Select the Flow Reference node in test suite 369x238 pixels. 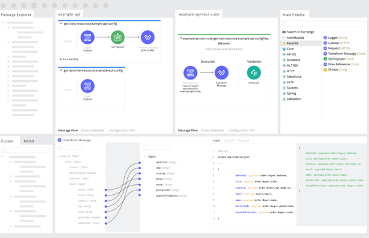point(191,73)
